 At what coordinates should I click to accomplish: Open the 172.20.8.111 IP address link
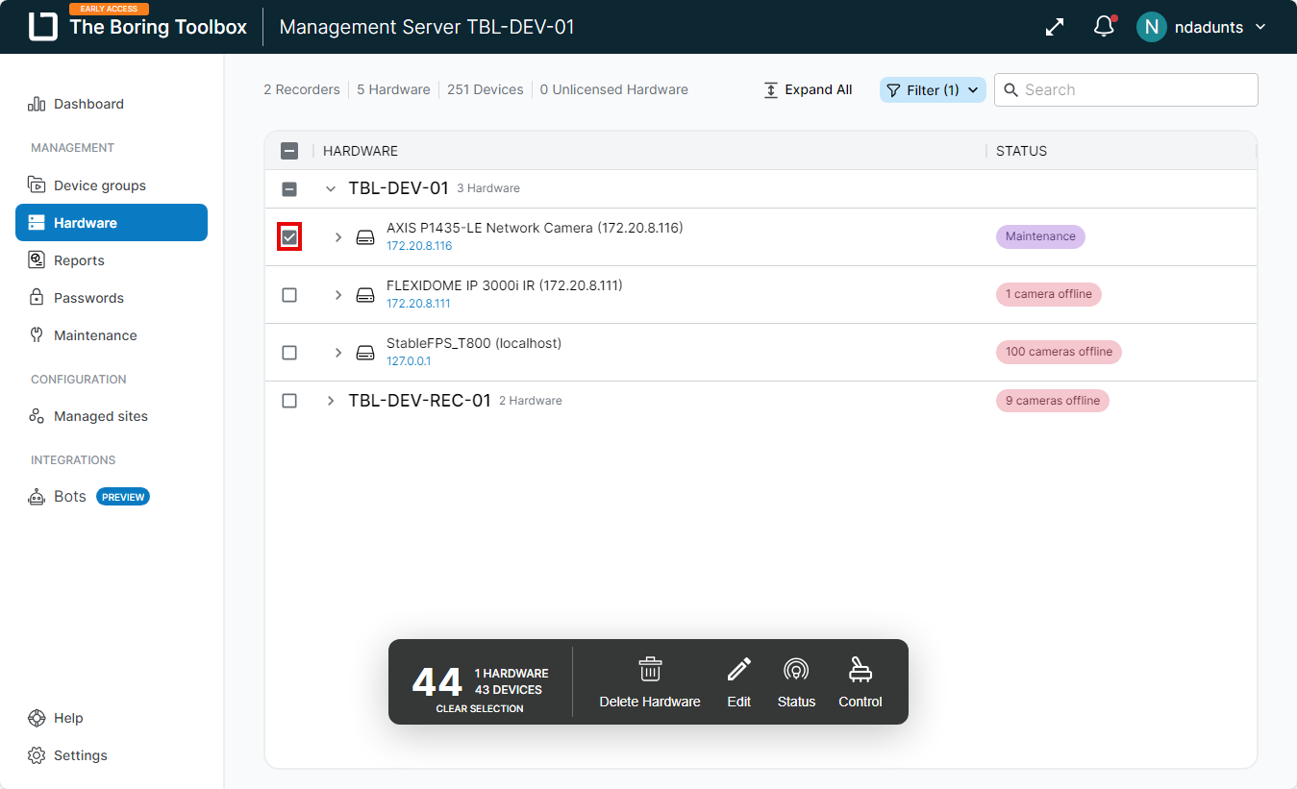coord(418,304)
